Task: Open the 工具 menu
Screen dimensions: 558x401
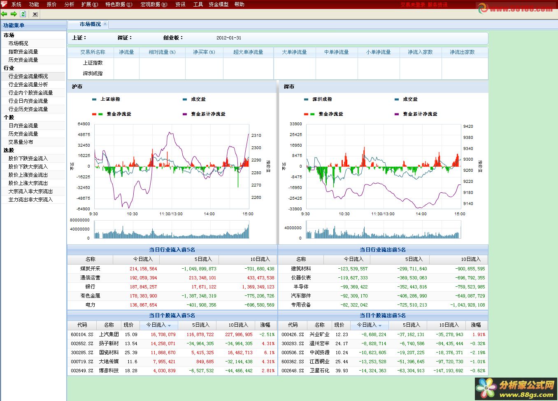Action: coord(198,5)
